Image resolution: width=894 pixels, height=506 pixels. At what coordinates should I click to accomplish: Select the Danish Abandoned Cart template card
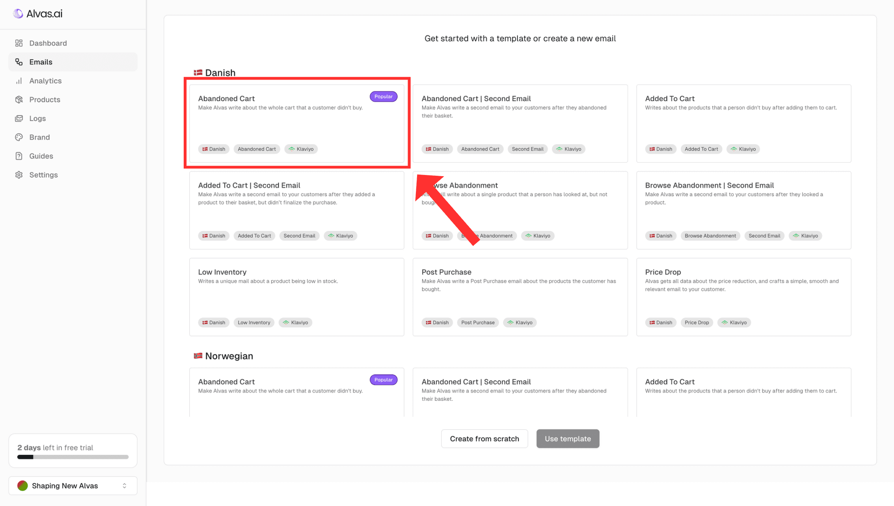pos(297,123)
